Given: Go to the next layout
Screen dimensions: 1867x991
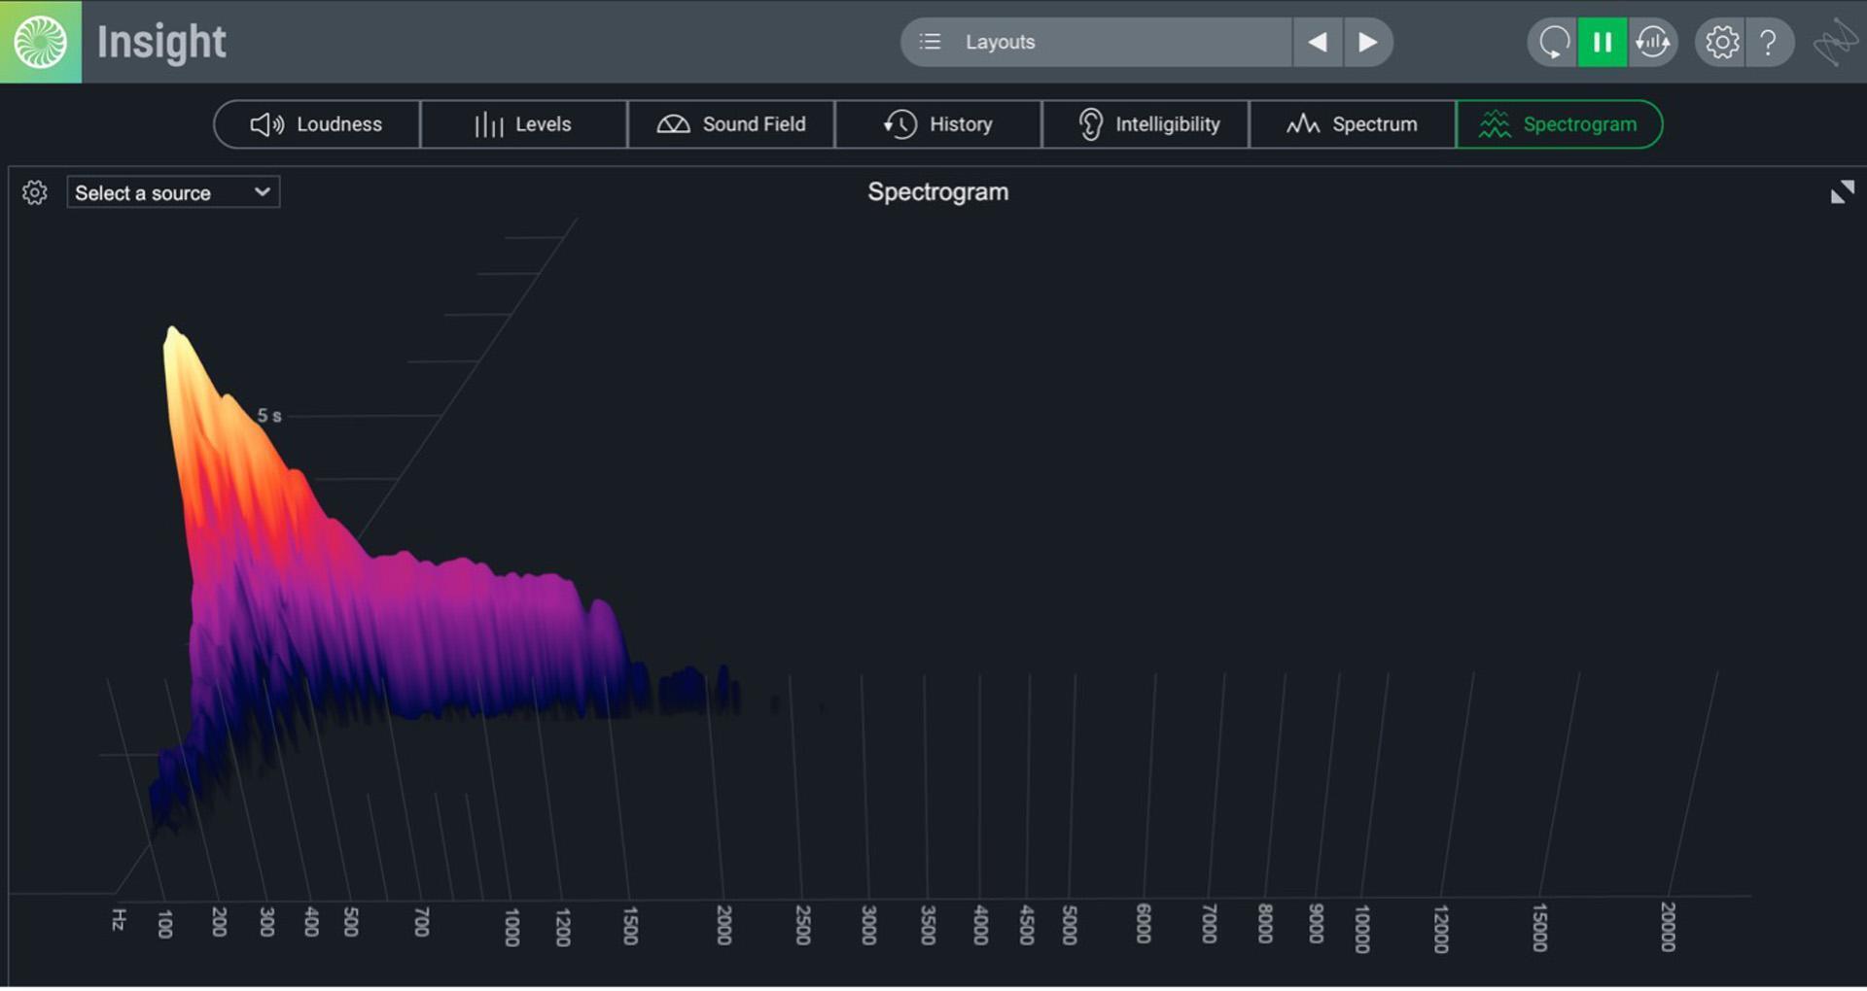Looking at the screenshot, I should (1368, 42).
